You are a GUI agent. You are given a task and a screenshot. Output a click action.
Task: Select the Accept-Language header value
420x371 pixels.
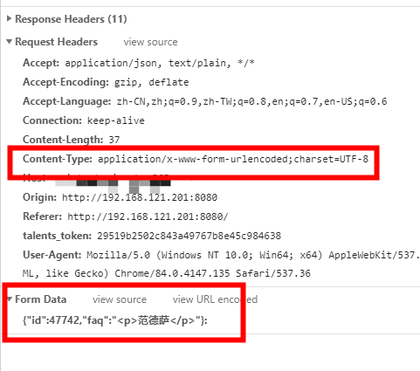pyautogui.click(x=252, y=101)
